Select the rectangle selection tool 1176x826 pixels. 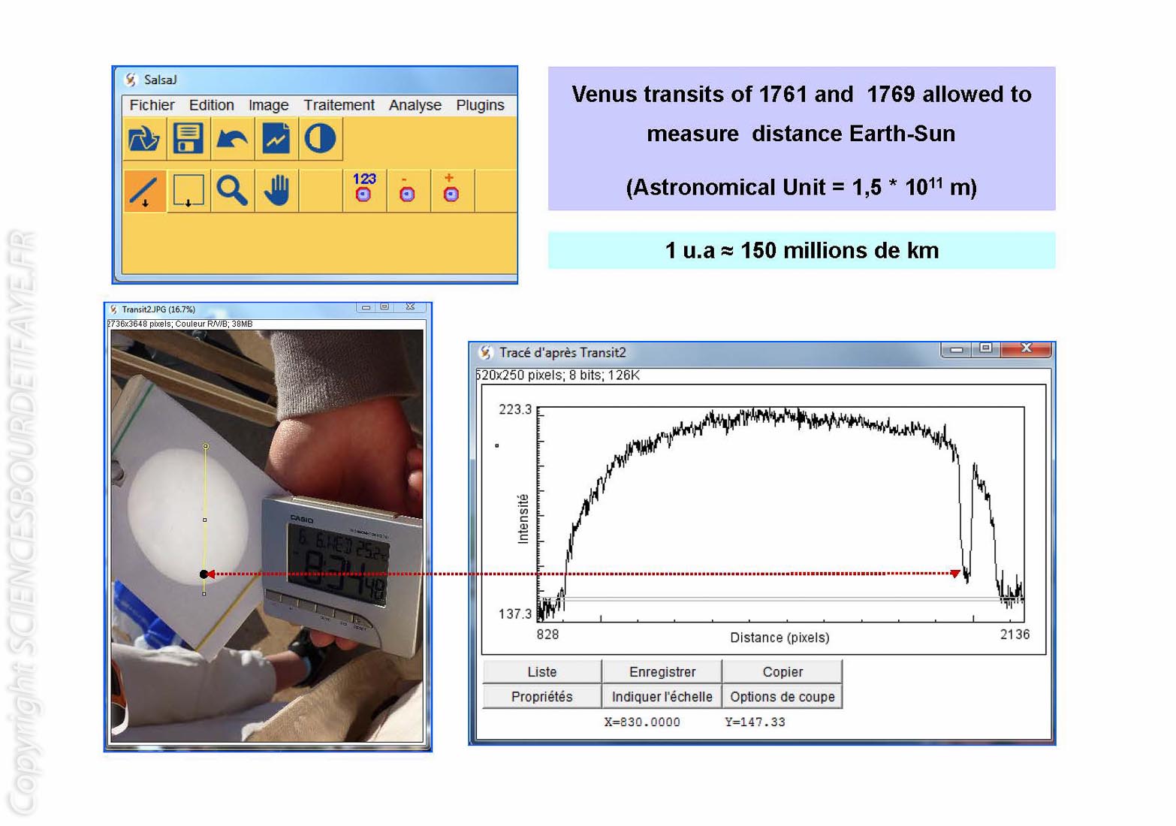188,191
